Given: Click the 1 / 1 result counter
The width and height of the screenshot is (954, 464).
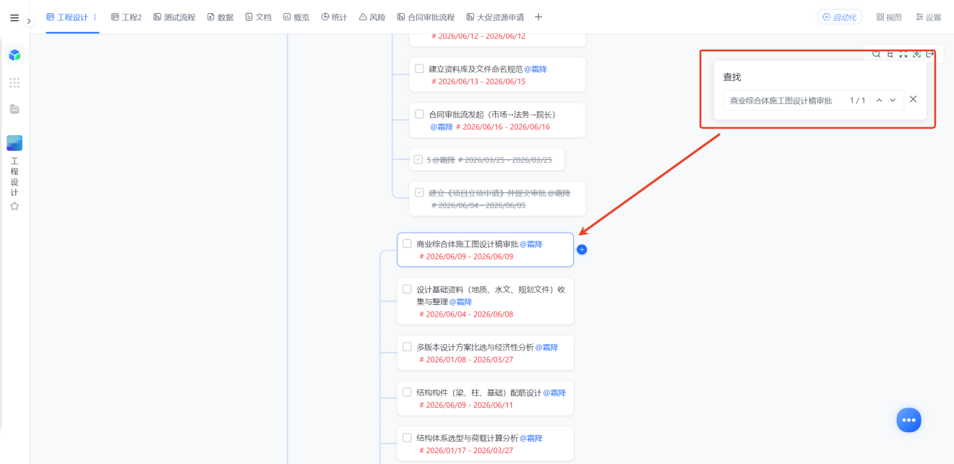Looking at the screenshot, I should tap(857, 100).
